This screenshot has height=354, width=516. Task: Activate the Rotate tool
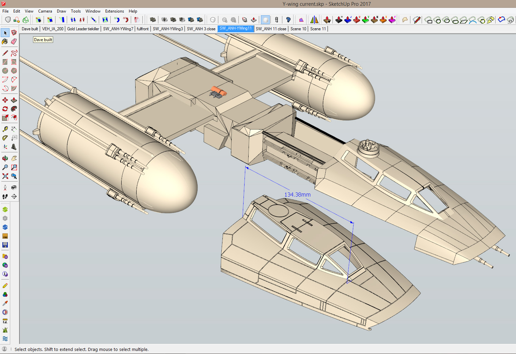(5, 109)
